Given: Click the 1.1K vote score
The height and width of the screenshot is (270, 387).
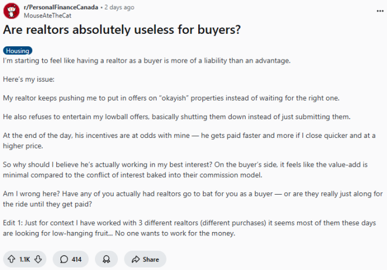Looking at the screenshot, I should [25, 259].
